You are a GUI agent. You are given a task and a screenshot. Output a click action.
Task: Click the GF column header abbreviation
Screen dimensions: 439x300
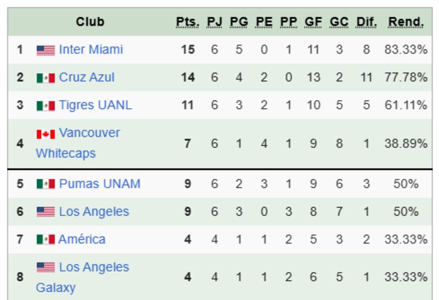pyautogui.click(x=313, y=22)
